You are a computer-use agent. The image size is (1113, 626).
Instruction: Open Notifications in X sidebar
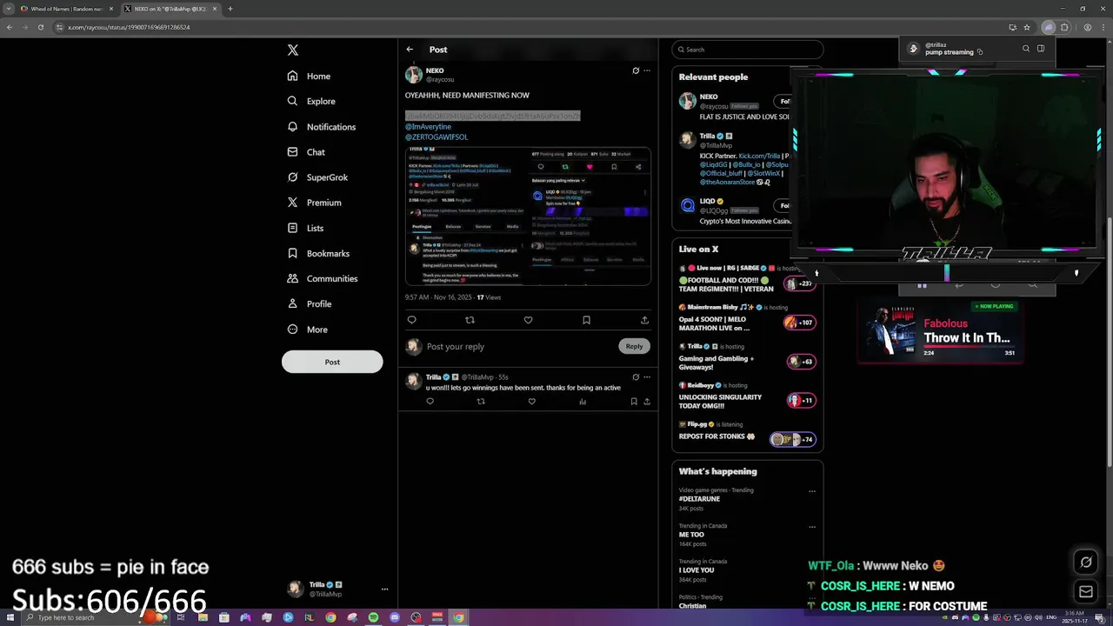click(322, 127)
